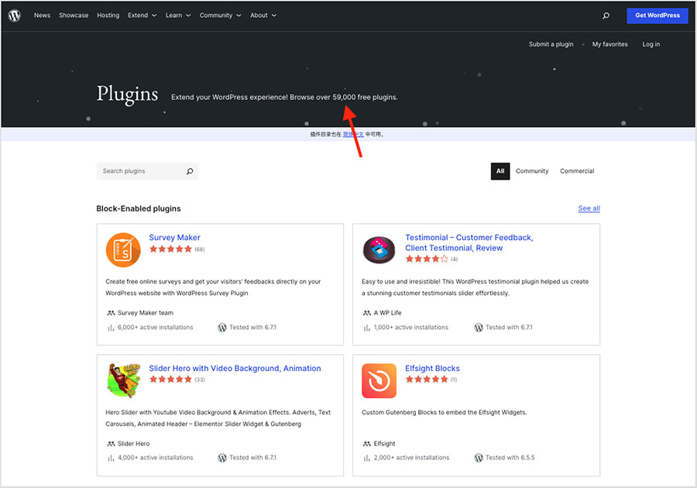This screenshot has width=697, height=488.
Task: Click WordPress icon in Survey Maker's Tested with
Action: [222, 328]
